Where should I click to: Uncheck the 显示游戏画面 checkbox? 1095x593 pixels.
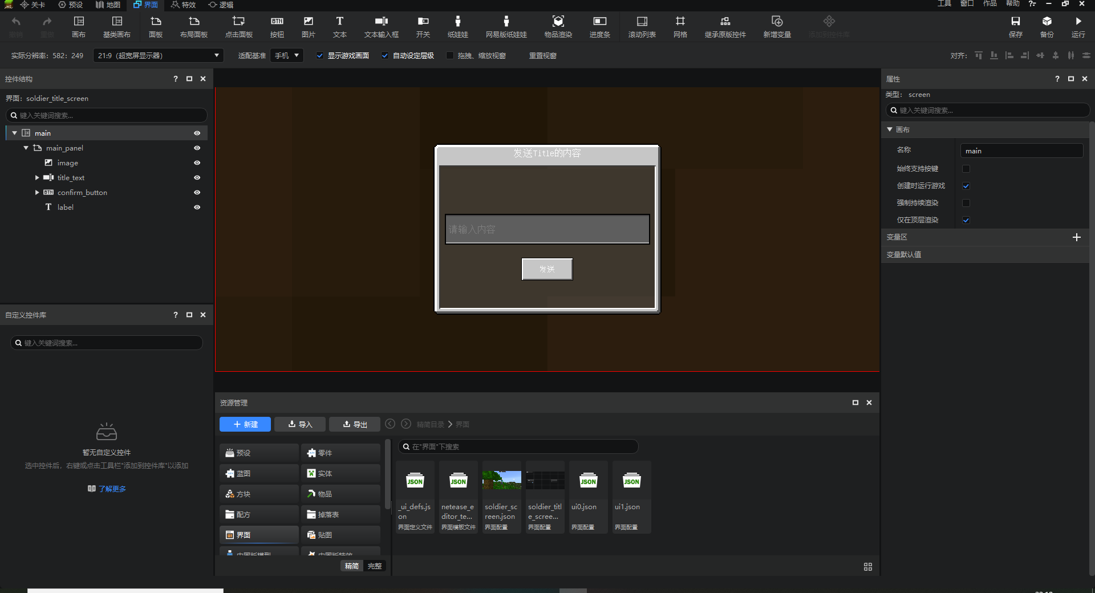320,56
